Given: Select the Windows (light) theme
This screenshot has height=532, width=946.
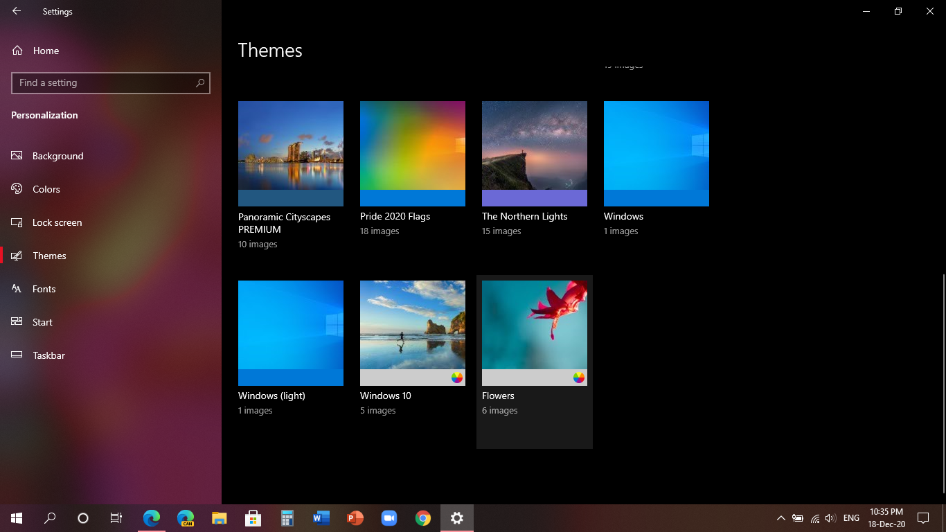Looking at the screenshot, I should tap(291, 333).
